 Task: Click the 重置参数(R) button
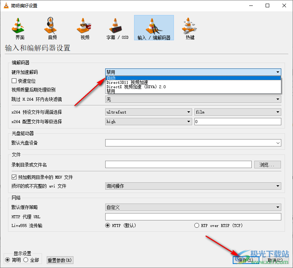point(60,260)
